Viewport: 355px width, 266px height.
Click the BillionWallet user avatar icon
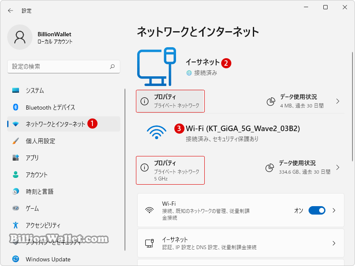point(20,37)
